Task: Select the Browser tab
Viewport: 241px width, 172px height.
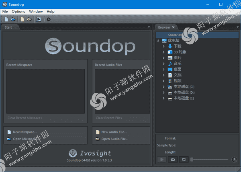Action: tap(164, 27)
